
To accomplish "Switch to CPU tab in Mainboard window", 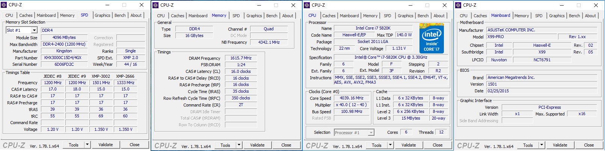I will pyautogui.click(x=464, y=16).
